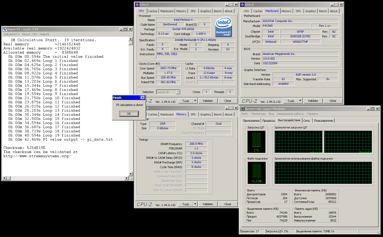Click Close button in the Memory-tab CPU-Z window

tap(228, 204)
